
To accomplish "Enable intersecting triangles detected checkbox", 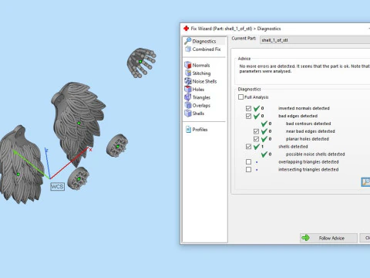I will pos(248,170).
